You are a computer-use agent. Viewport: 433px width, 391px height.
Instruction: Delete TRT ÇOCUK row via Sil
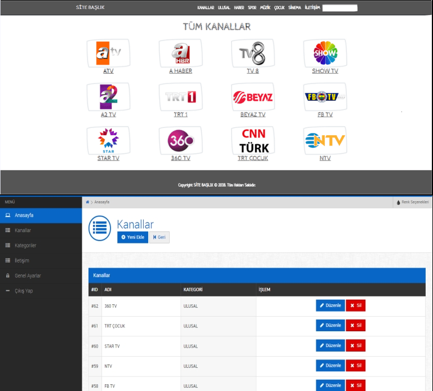pos(356,326)
